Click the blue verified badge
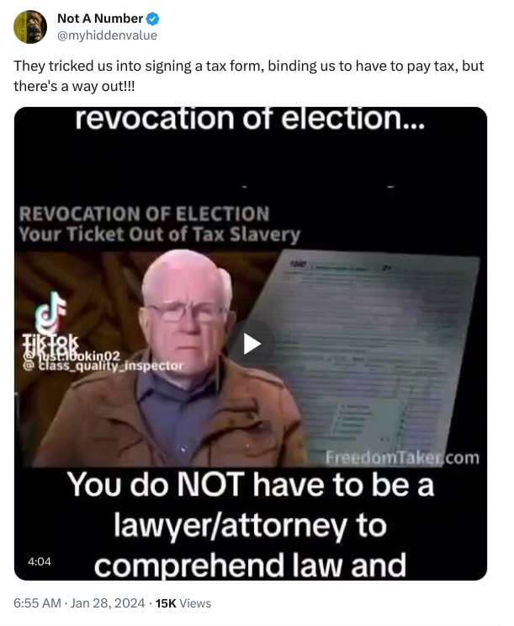 [x=153, y=19]
